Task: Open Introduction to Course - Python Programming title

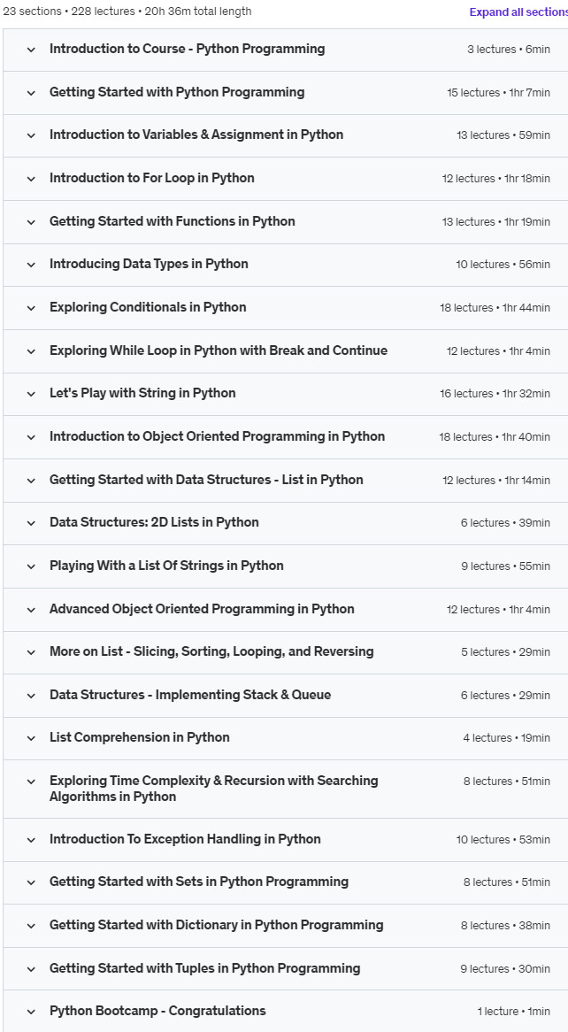Action: click(187, 49)
